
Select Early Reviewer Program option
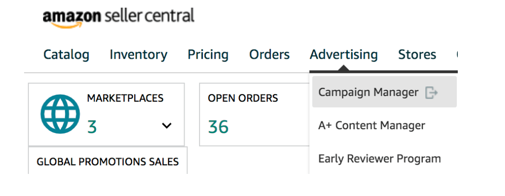pos(379,159)
